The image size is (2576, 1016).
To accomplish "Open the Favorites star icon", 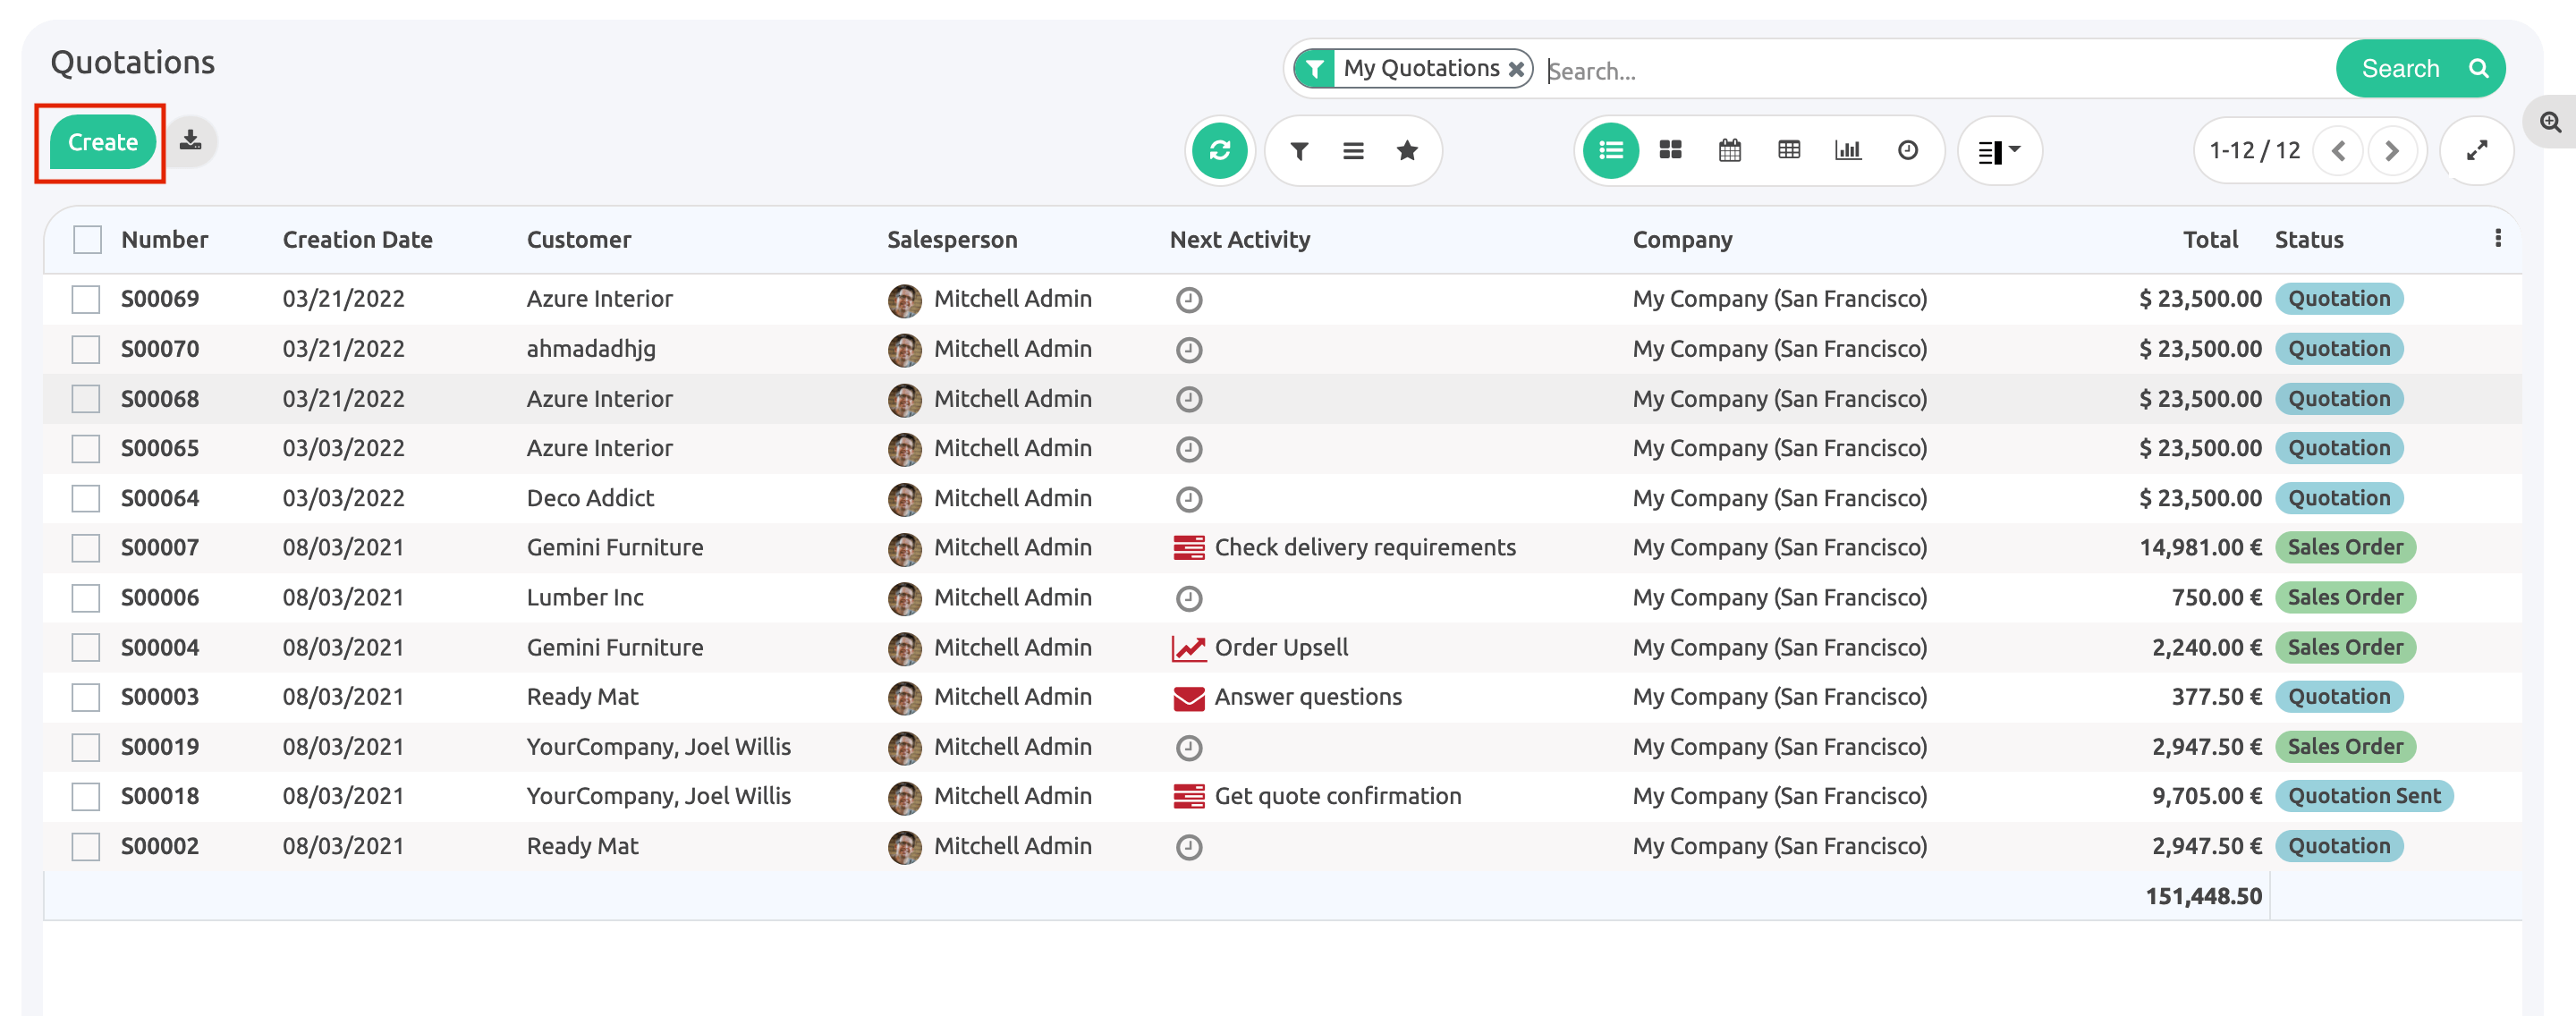I will click(1406, 151).
